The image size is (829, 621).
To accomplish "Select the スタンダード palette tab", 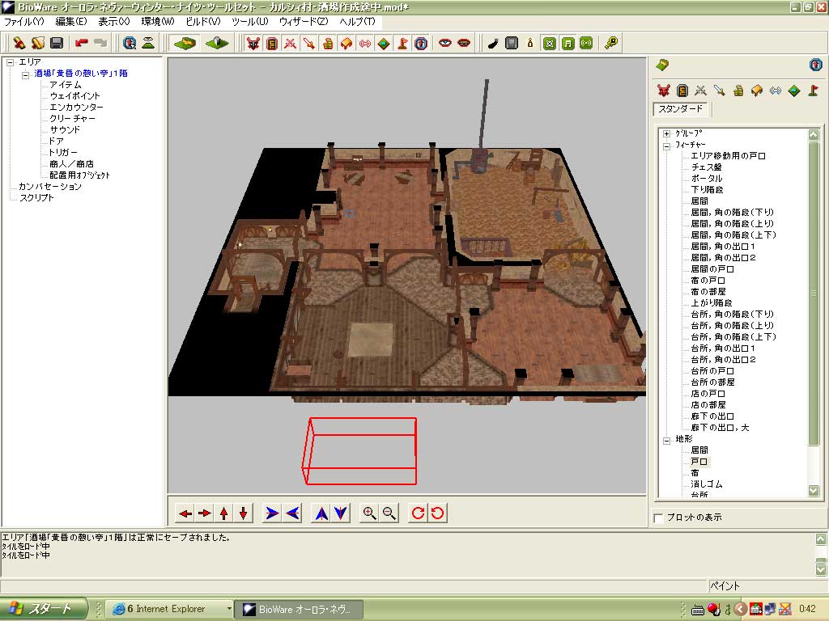I will (x=680, y=109).
